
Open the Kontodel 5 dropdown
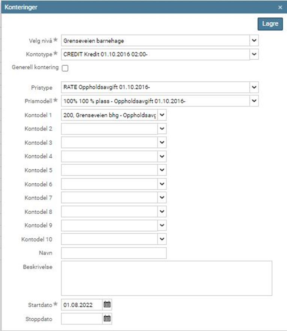click(x=162, y=170)
